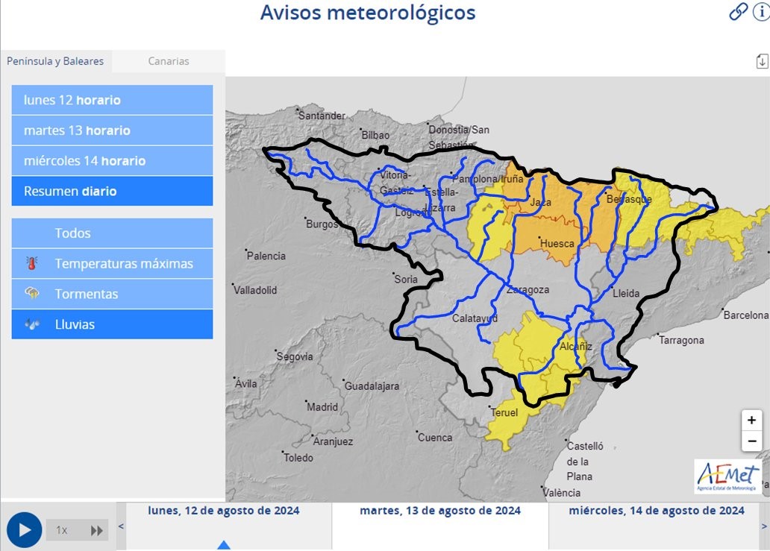Select the miércoles 14 de agosto date panel
Image resolution: width=770 pixels, height=551 pixels.
655,511
